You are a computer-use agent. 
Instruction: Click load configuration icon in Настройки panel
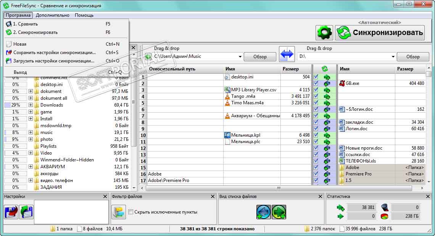[26, 212]
